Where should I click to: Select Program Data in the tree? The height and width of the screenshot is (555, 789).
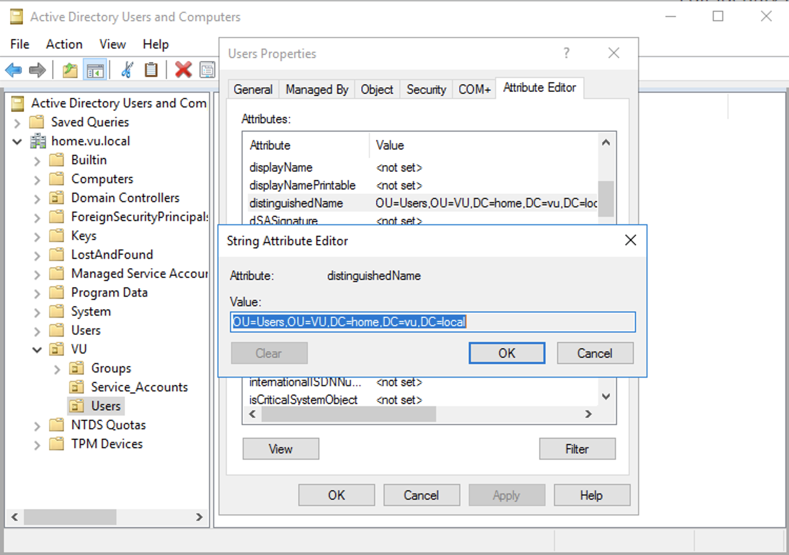tap(109, 292)
